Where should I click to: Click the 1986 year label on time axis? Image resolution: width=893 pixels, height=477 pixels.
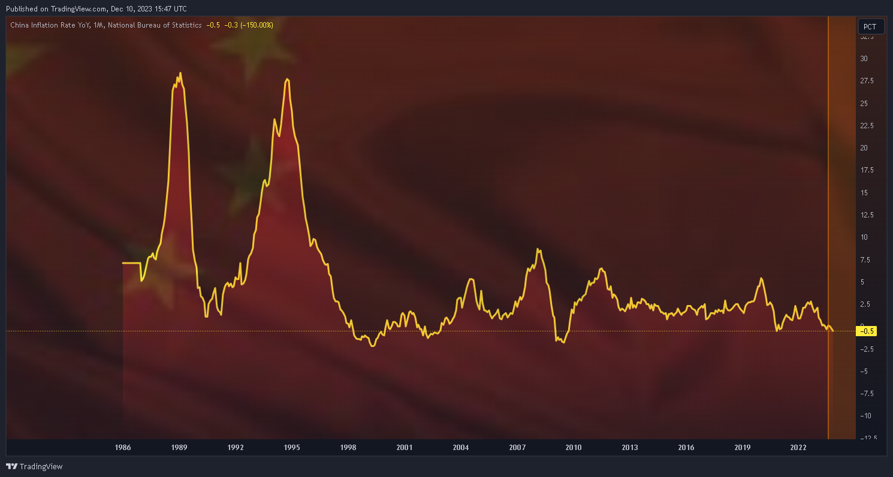pos(123,448)
